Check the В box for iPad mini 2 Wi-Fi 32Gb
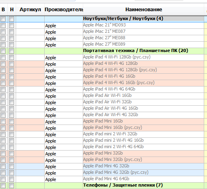 3,134
